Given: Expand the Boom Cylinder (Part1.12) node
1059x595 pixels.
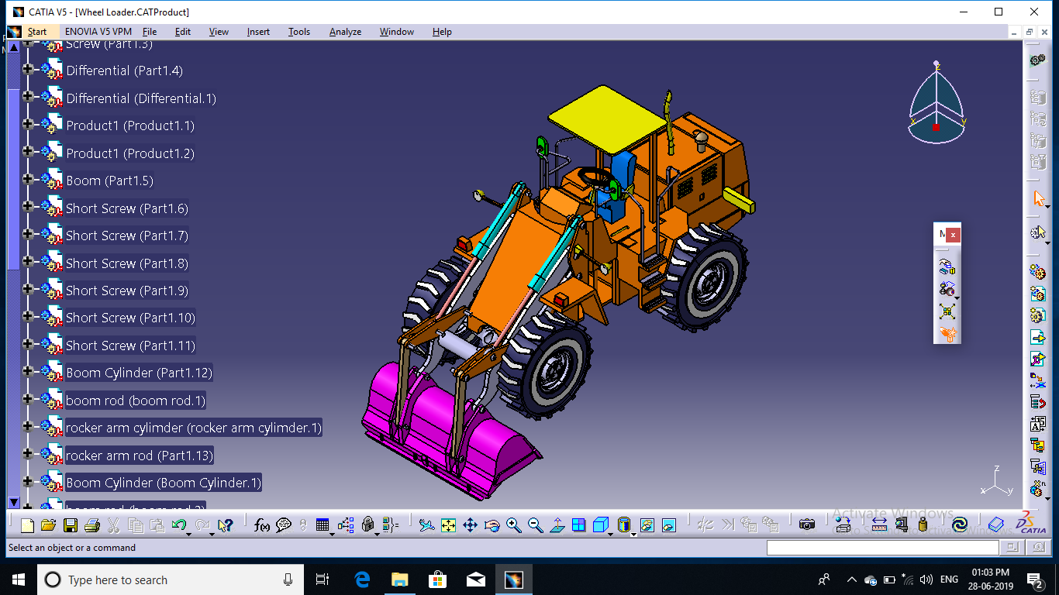Looking at the screenshot, I should pyautogui.click(x=29, y=371).
